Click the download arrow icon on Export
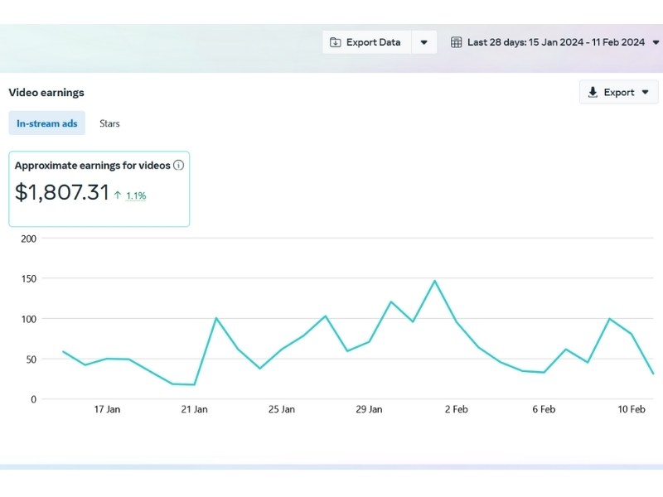Viewport: 663px width, 497px height. [x=593, y=92]
